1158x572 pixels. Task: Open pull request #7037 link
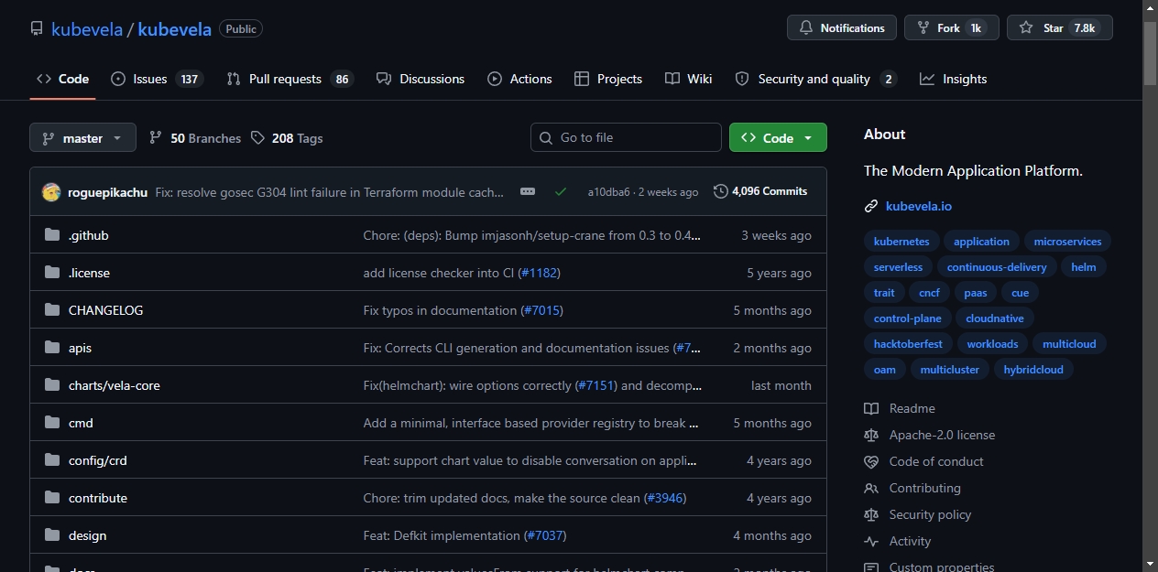pyautogui.click(x=545, y=535)
